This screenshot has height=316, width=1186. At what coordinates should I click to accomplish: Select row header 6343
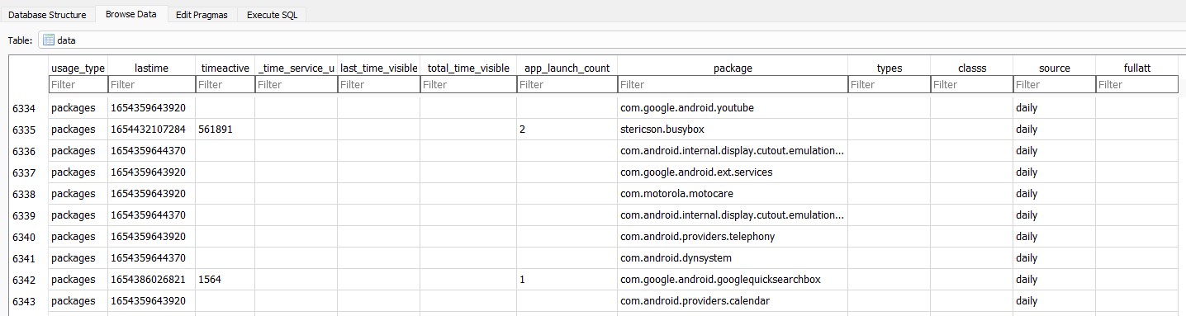[28, 301]
